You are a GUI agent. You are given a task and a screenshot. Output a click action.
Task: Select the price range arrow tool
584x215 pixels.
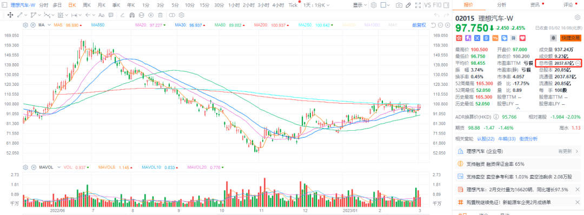click(x=74, y=15)
